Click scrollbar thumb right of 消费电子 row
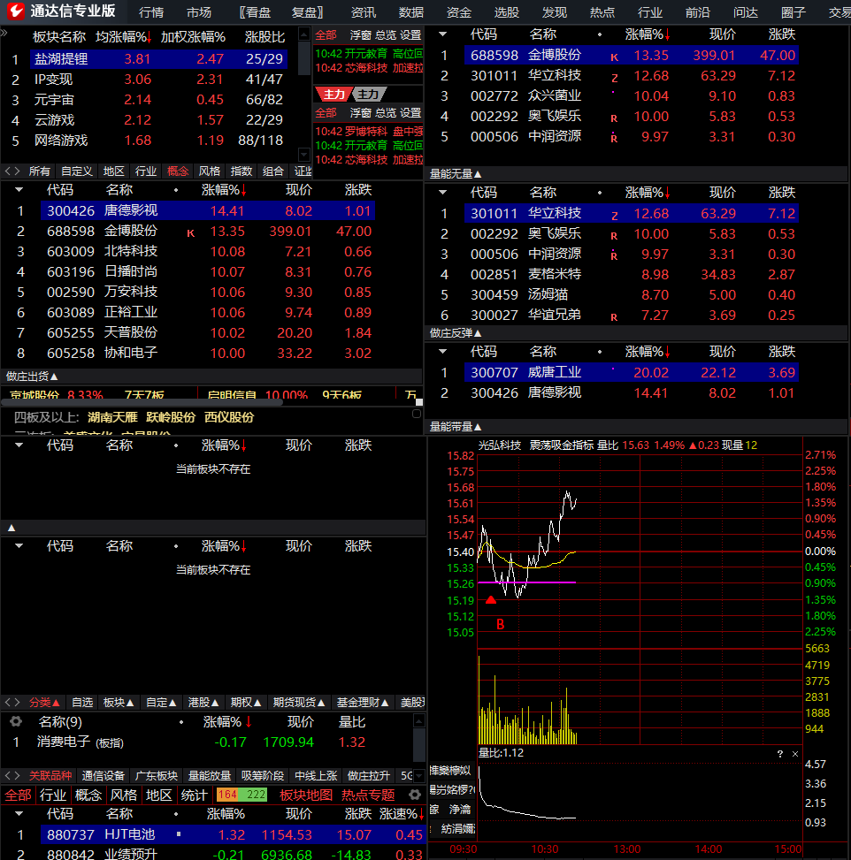 [419, 745]
